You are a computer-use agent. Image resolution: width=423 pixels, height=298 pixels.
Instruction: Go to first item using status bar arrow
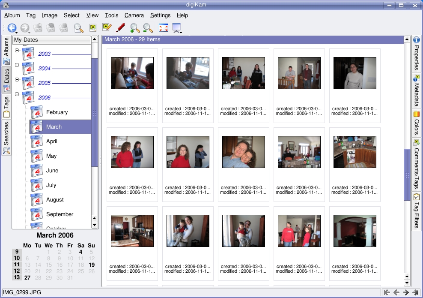coord(387,292)
